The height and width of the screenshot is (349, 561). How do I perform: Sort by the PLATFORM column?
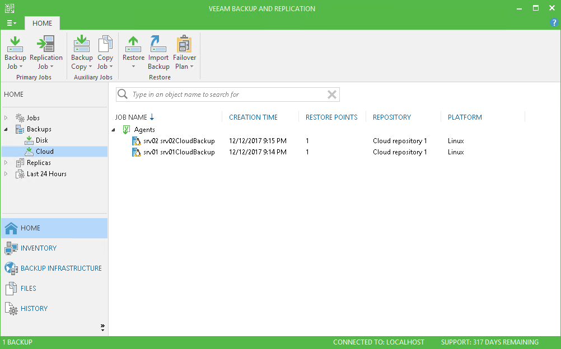coord(465,117)
